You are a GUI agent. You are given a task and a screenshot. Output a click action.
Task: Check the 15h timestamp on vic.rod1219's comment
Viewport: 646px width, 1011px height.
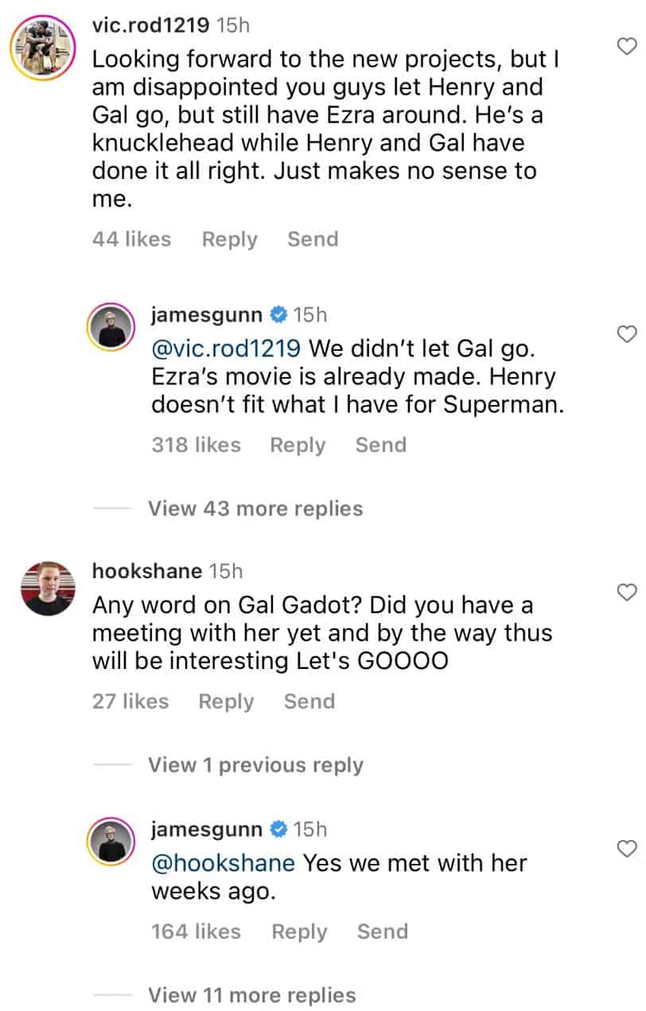233,24
